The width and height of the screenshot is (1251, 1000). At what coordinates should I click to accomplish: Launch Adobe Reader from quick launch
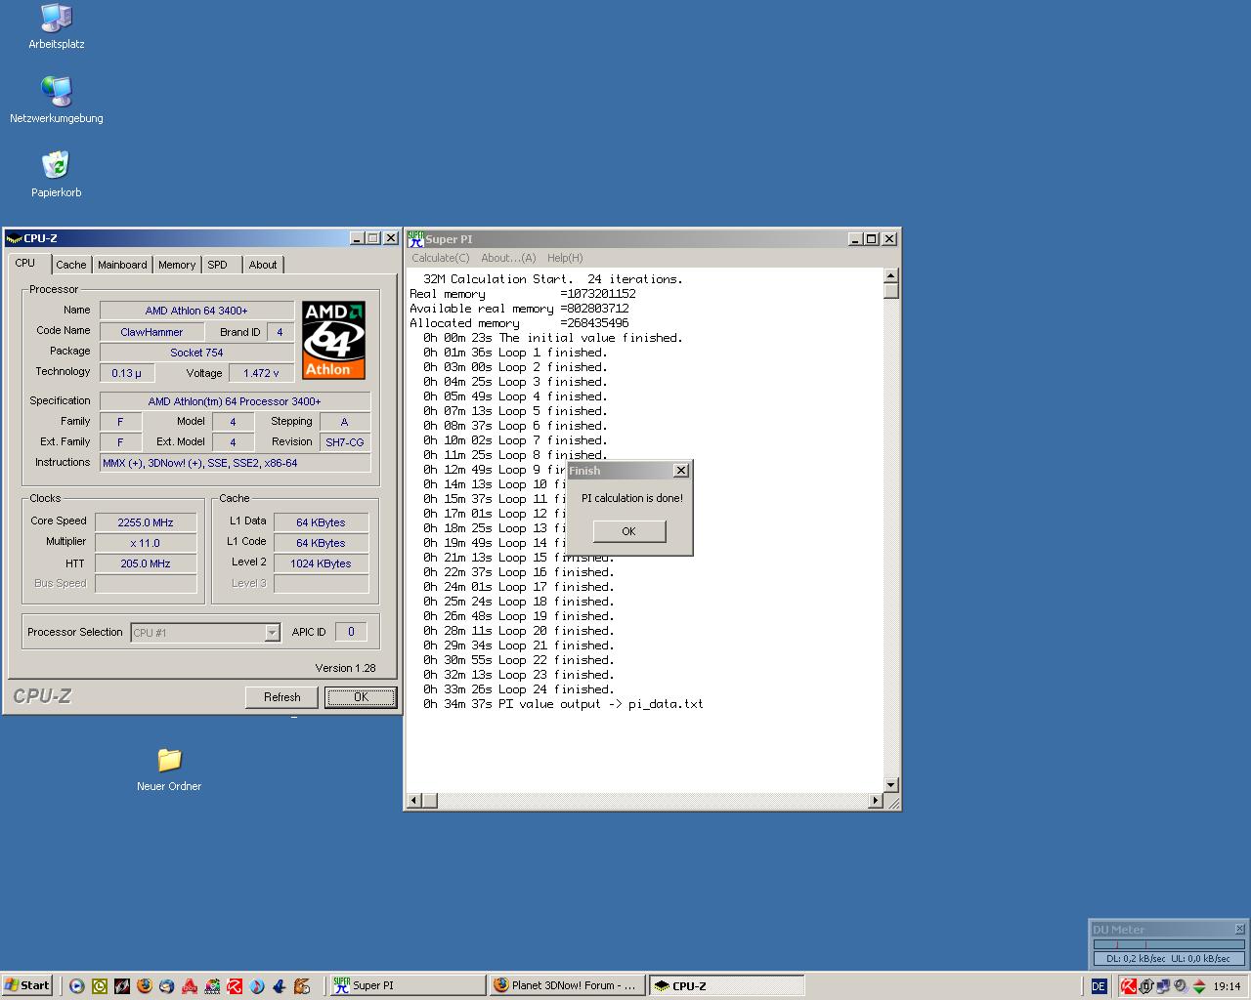pos(190,986)
